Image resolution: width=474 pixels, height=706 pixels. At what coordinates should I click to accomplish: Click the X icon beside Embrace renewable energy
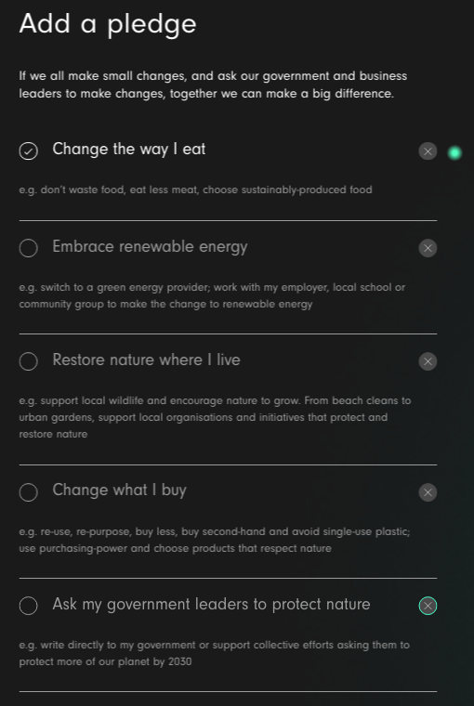[428, 248]
